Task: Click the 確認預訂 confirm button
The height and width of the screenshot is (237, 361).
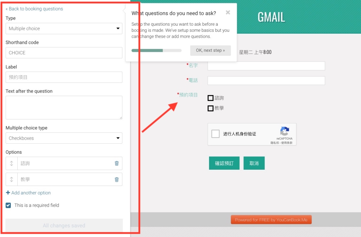Action: [x=224, y=163]
